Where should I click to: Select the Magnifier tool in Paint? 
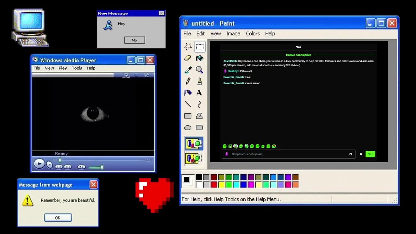(x=200, y=70)
